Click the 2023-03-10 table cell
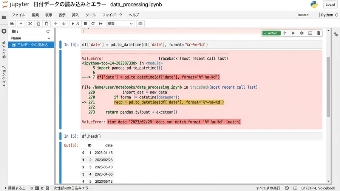The image size is (340, 191). click(104, 167)
